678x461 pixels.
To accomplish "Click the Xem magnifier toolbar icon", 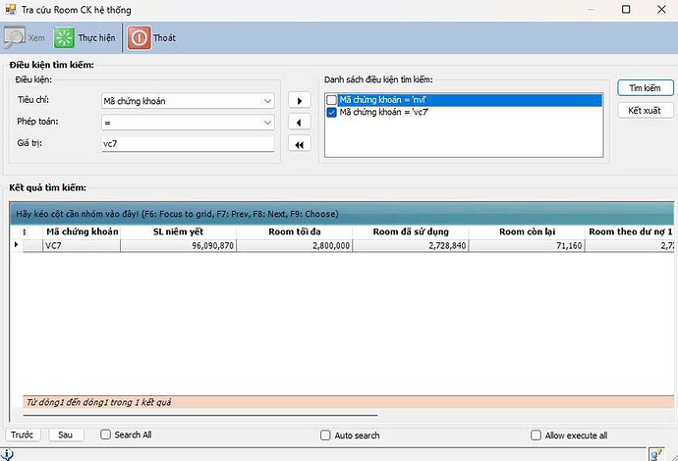I will 15,37.
